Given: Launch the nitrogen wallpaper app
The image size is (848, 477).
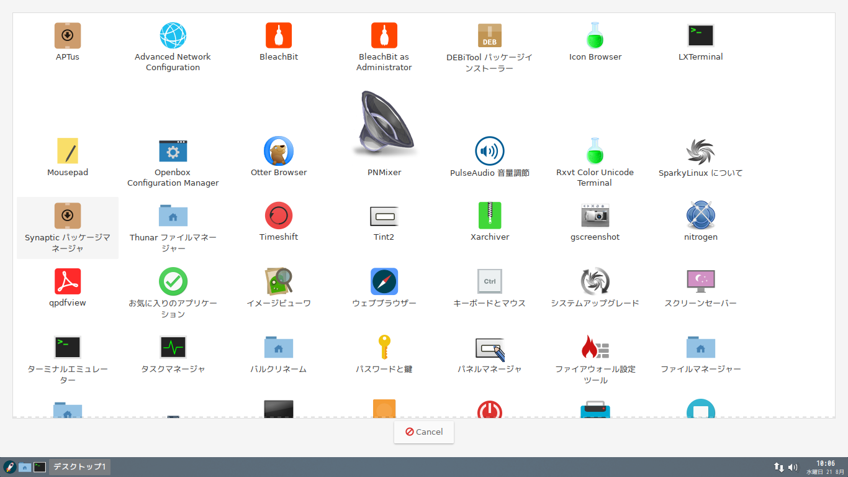Looking at the screenshot, I should pyautogui.click(x=701, y=216).
